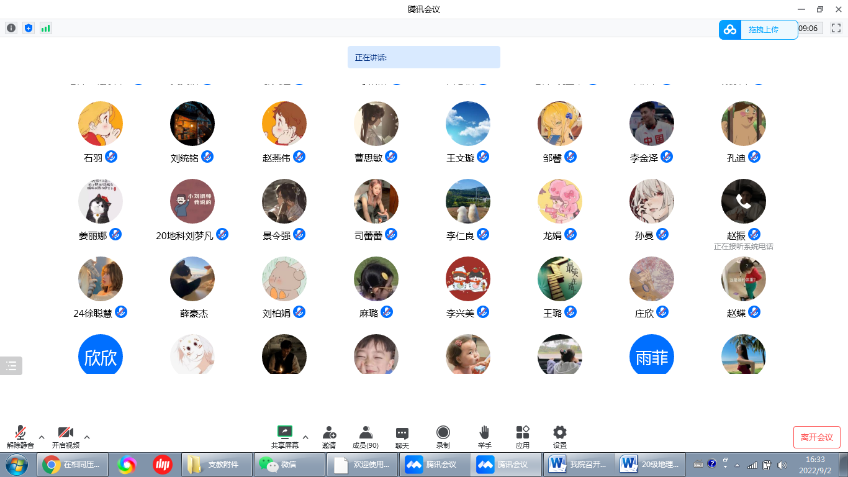Click the red Leave Meeting button

[816, 437]
